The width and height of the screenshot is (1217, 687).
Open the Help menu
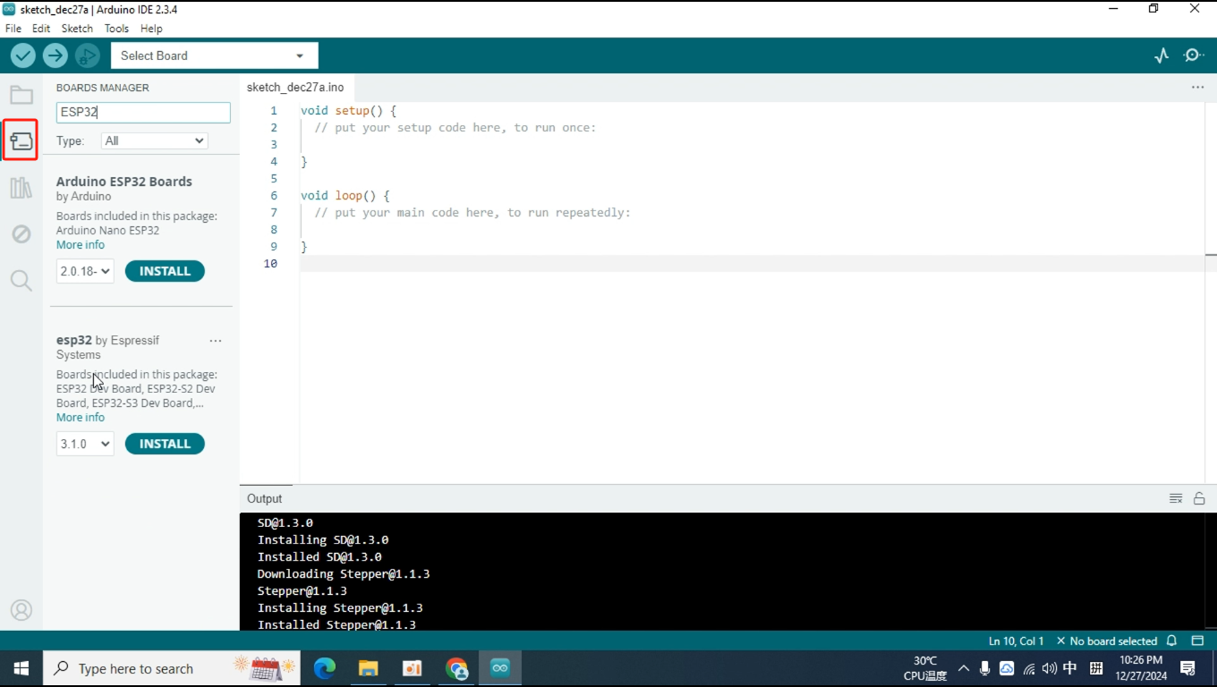[151, 29]
